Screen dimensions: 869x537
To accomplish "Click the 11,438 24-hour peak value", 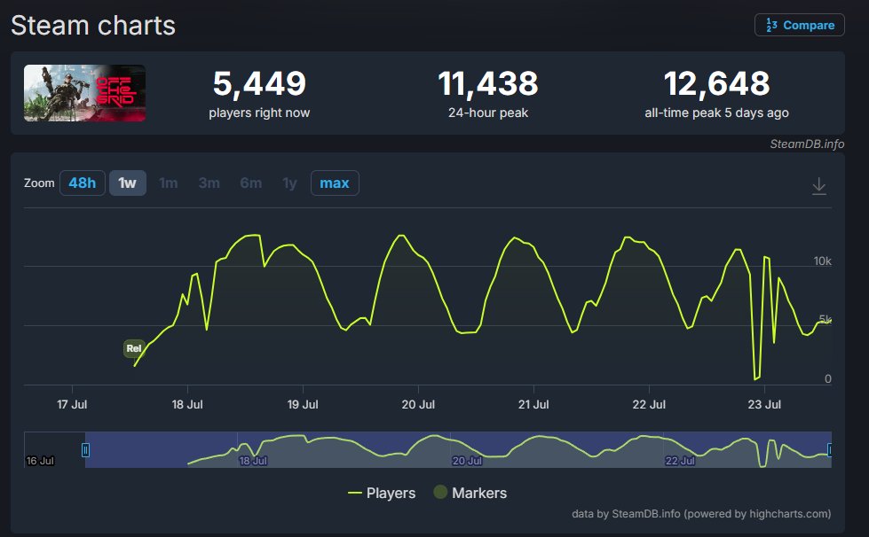I will click(487, 83).
